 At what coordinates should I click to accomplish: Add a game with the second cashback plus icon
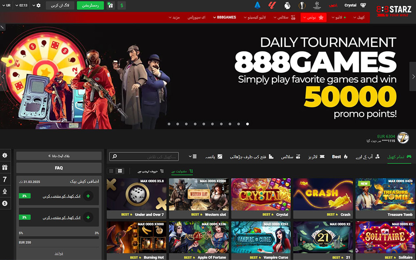tap(88, 217)
